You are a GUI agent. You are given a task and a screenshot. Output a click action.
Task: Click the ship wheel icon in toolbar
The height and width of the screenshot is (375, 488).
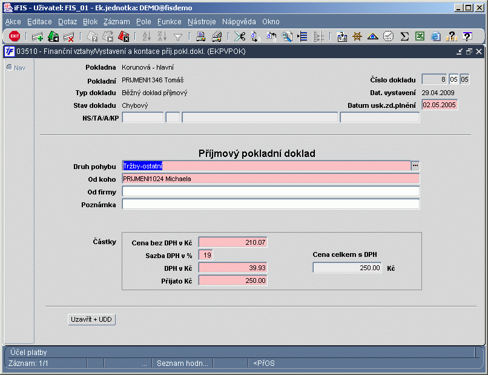pyautogui.click(x=357, y=36)
